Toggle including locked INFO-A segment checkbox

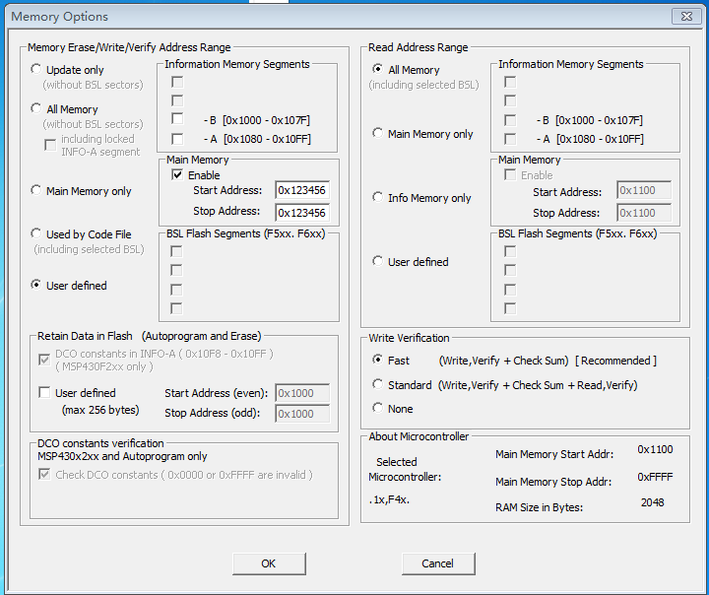[x=50, y=145]
